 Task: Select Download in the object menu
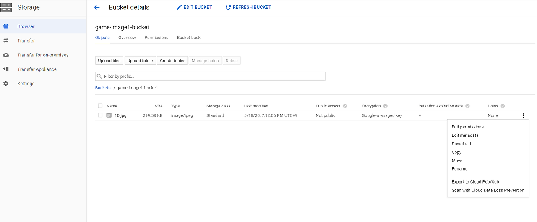point(461,144)
